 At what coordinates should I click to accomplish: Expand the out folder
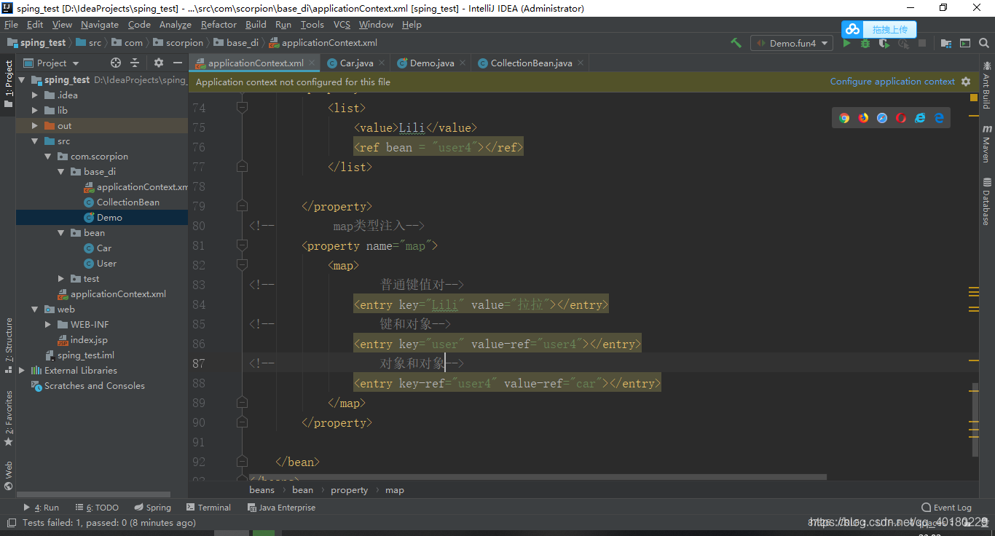coord(34,125)
